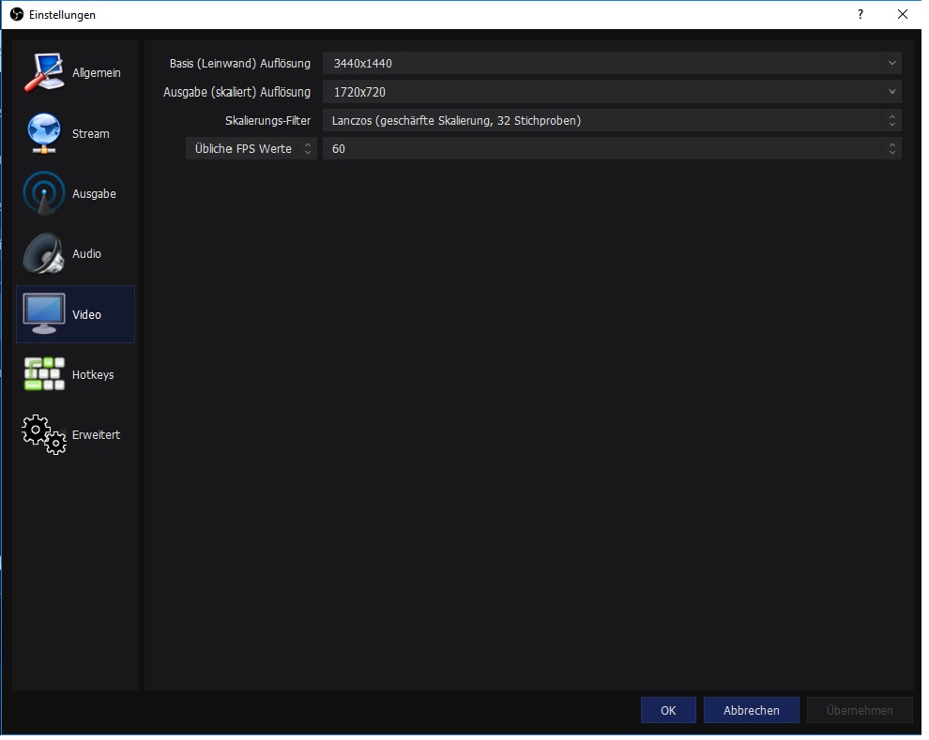Select the Erweitert gears icon
This screenshot has height=740, width=929.
[44, 435]
